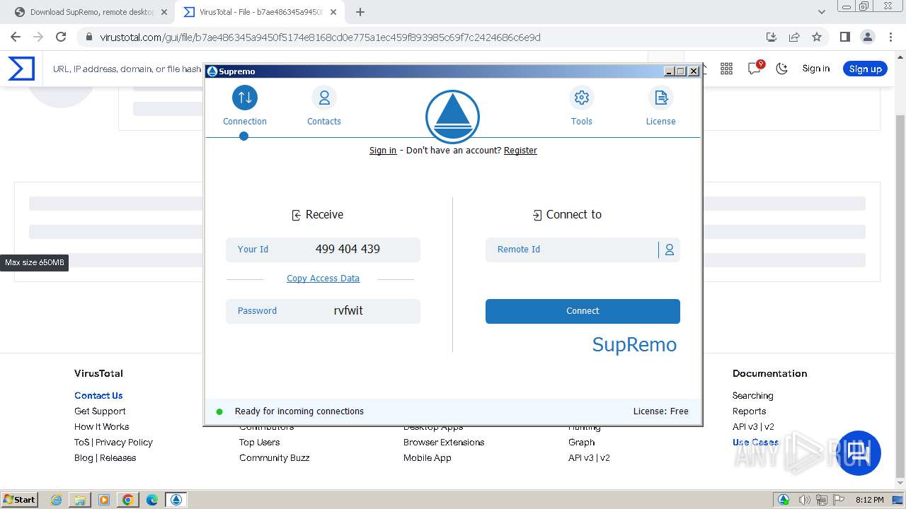
Task: Open File Explorer from the taskbar
Action: coord(80,500)
